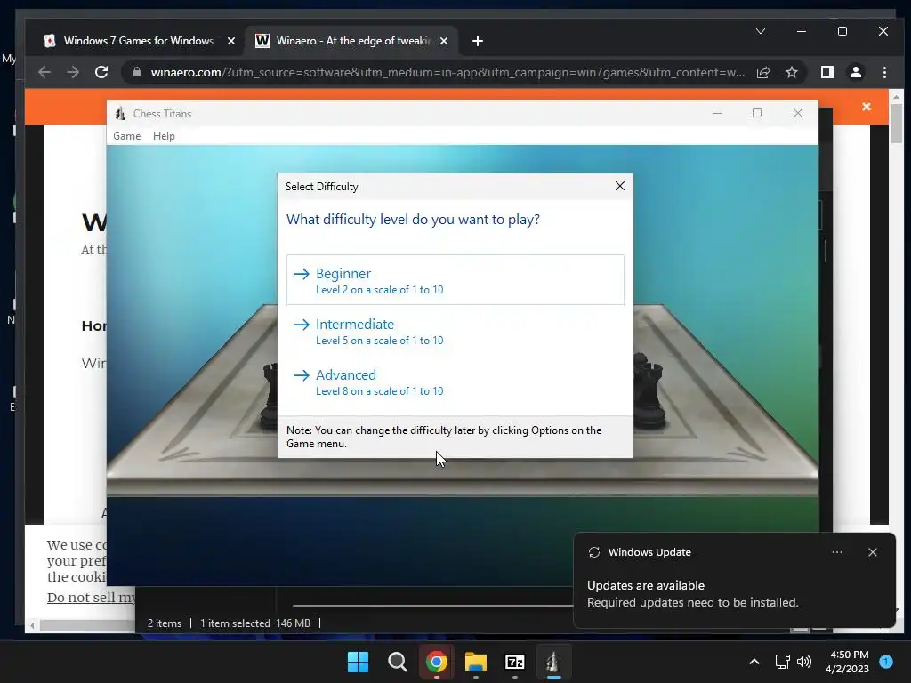Screen dimensions: 911x683
Task: Click the browser vertical scrollbar thumb
Action: coord(897,123)
